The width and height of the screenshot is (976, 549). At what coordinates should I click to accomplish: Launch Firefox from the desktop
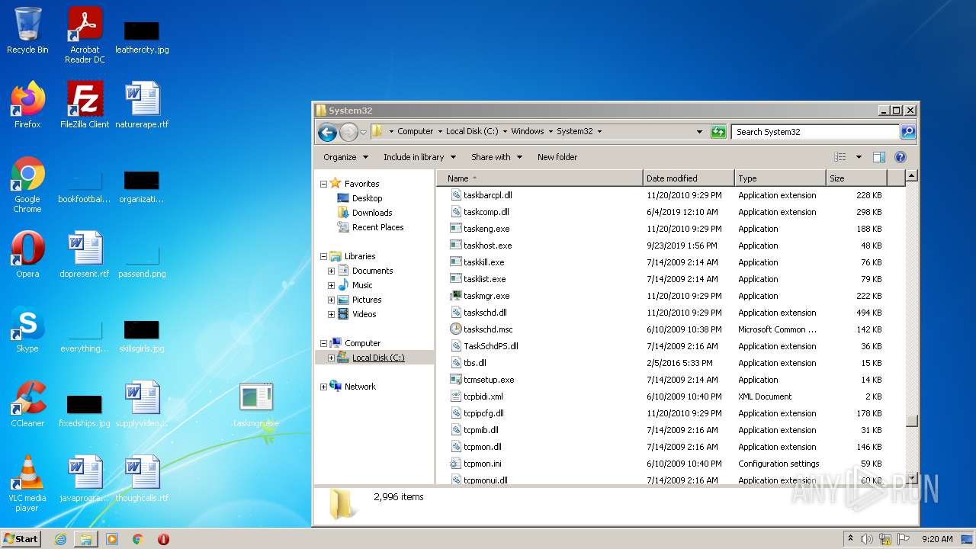[27, 105]
